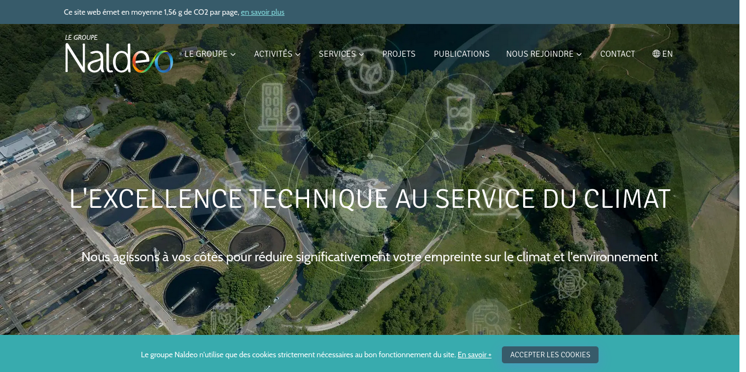Screen dimensions: 746x372
Task: Click the Naldeo group logo
Action: [x=119, y=55]
